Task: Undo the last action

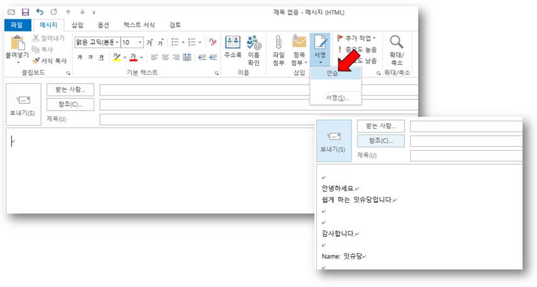Action: click(40, 13)
